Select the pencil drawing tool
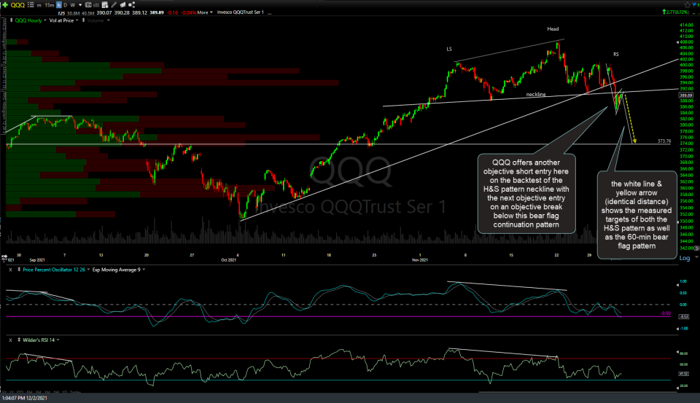This screenshot has width=700, height=403. coord(114,5)
